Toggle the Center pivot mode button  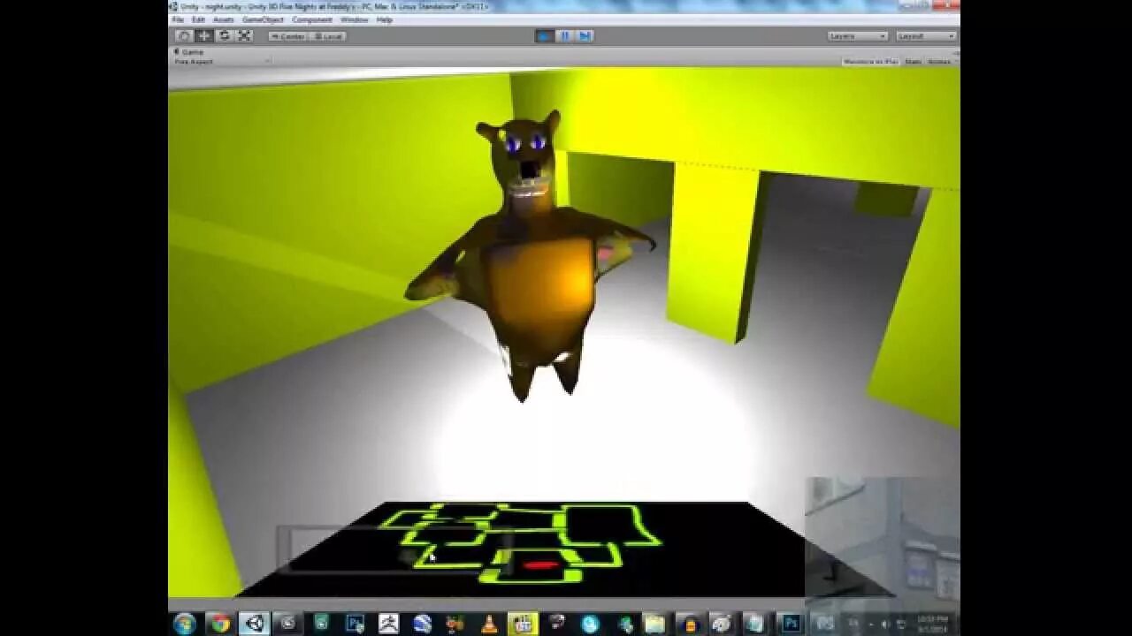(287, 36)
